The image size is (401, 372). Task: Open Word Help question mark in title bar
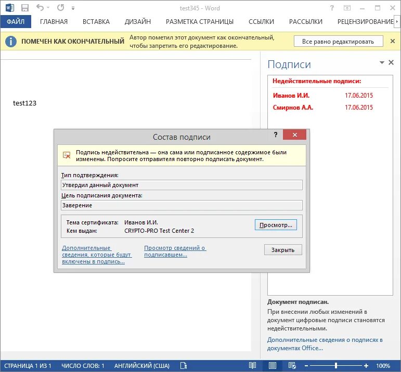point(332,8)
